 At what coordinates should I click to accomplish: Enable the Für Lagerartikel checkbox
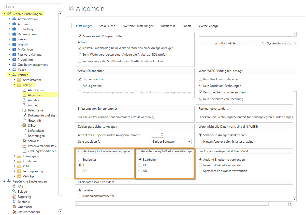pyautogui.click(x=80, y=86)
